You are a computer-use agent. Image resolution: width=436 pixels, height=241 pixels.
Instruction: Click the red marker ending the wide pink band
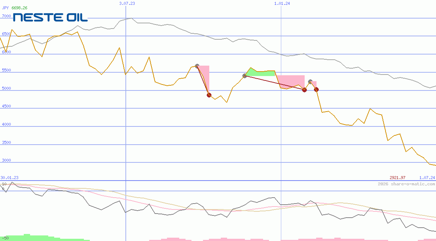(304, 90)
